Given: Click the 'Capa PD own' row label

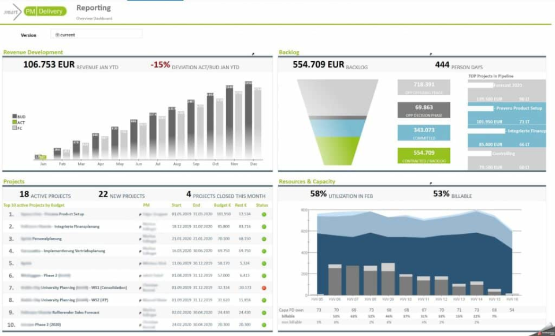Looking at the screenshot, I should coord(291,310).
